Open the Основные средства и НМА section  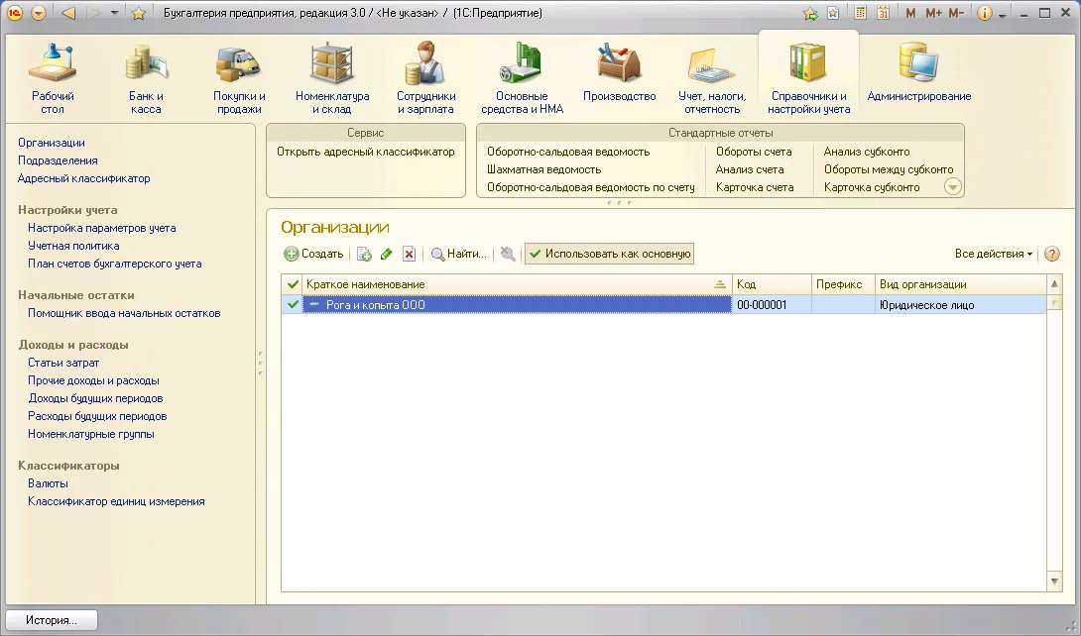tap(522, 78)
